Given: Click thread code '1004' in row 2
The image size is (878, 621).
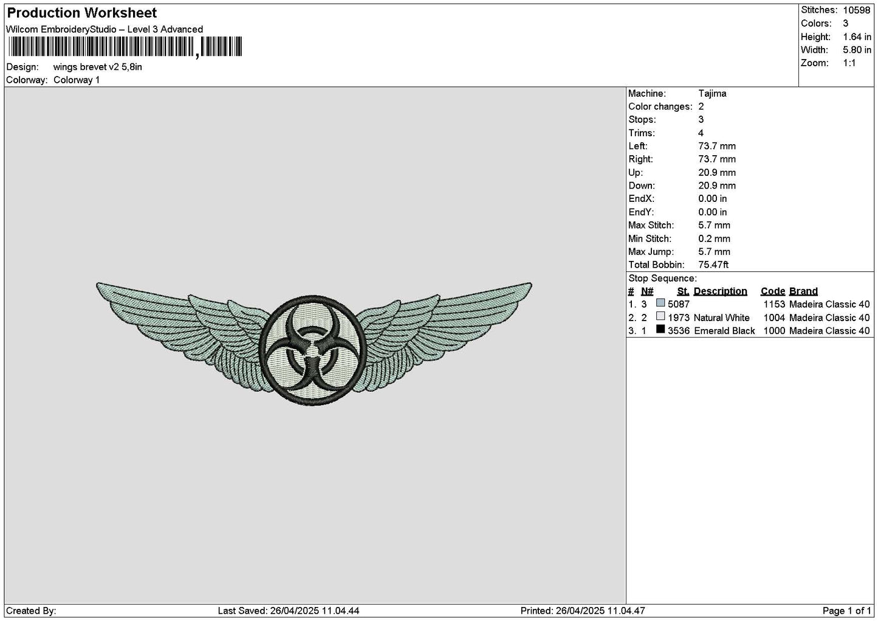Looking at the screenshot, I should point(774,318).
